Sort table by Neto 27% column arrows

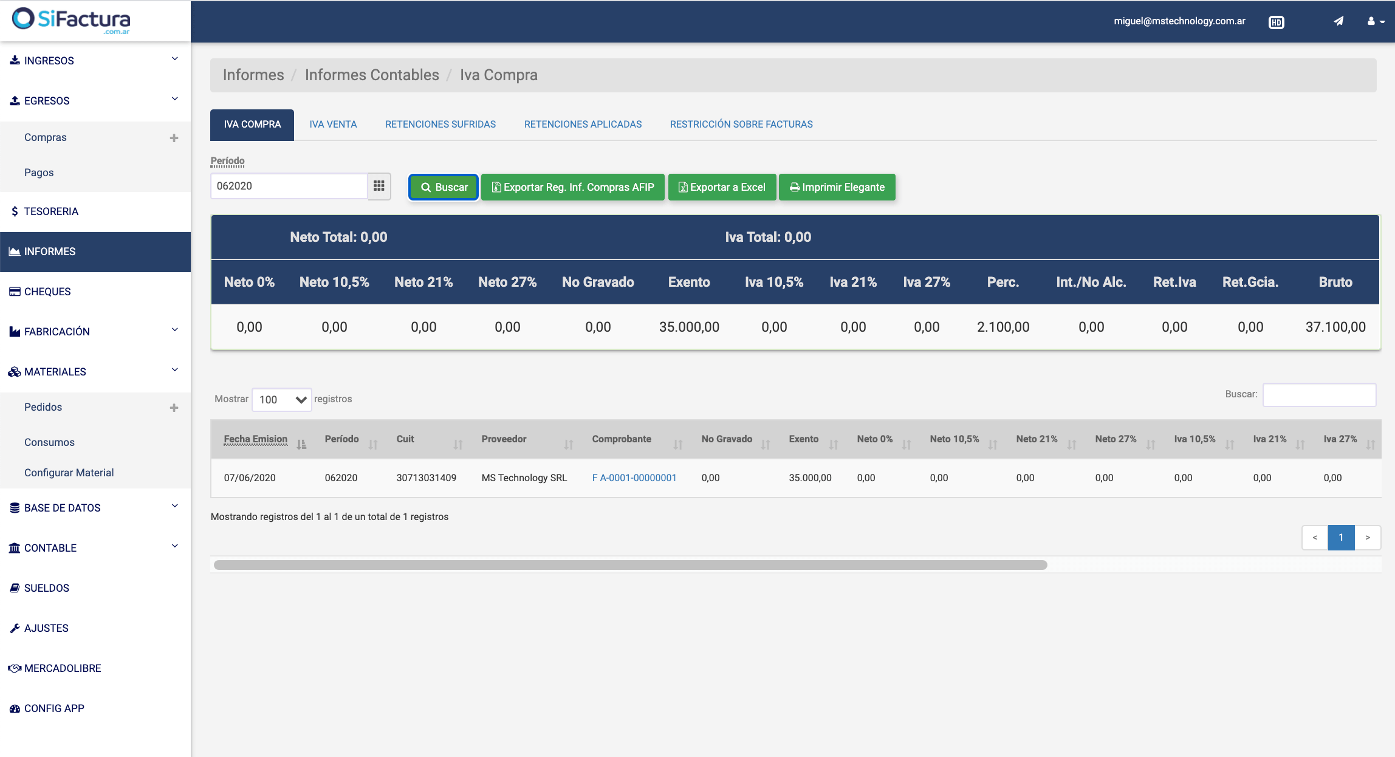(x=1151, y=445)
